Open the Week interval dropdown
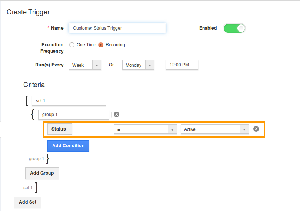Screen dimensions: 300x211 85,65
